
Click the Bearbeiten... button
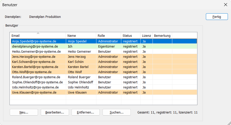coord(55,112)
